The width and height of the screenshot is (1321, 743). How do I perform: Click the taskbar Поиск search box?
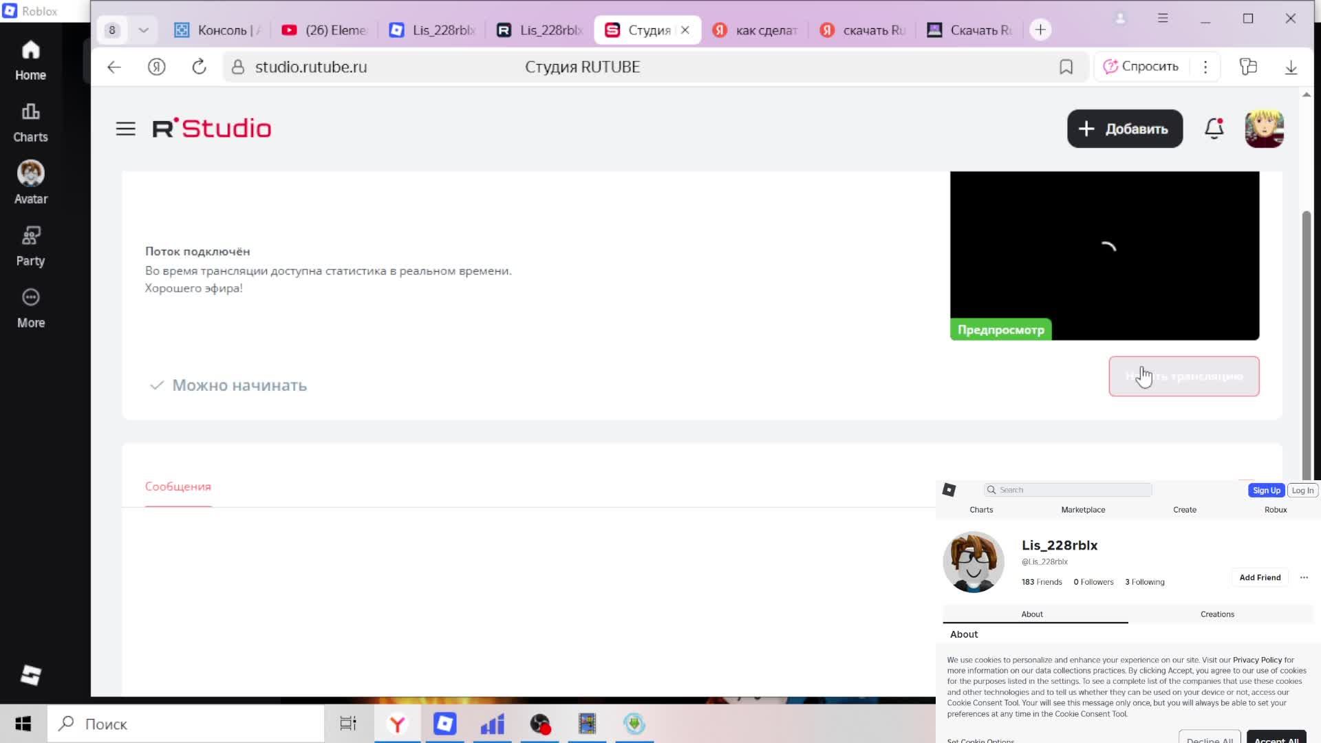coord(186,724)
